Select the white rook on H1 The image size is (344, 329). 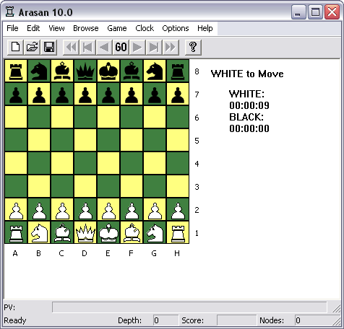tap(178, 232)
